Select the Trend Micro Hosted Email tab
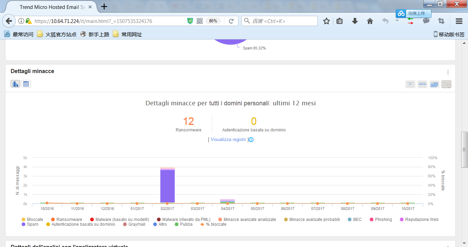Viewport: 468px width, 247px height. click(x=51, y=7)
